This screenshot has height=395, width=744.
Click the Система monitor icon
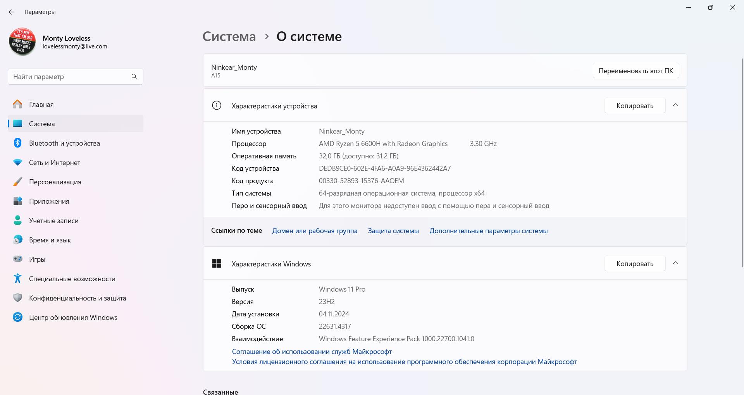pyautogui.click(x=17, y=124)
